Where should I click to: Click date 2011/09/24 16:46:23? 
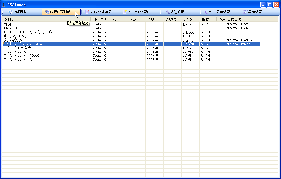pos(235,28)
